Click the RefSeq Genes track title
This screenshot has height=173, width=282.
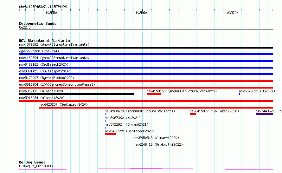point(32,163)
